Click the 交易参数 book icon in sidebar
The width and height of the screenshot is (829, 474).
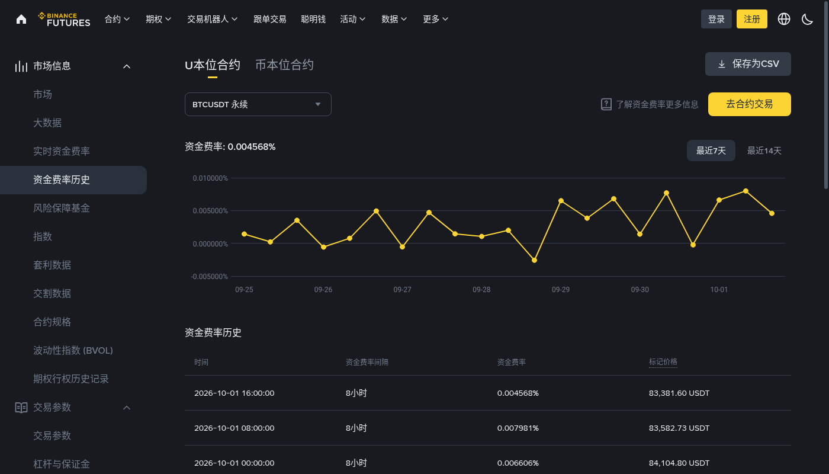(21, 408)
